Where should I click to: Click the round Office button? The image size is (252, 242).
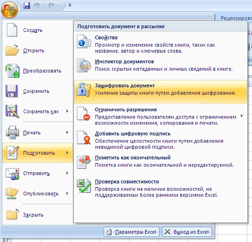[9, 10]
